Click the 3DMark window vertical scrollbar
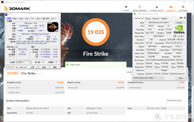The height and width of the screenshot is (122, 194). pyautogui.click(x=193, y=49)
